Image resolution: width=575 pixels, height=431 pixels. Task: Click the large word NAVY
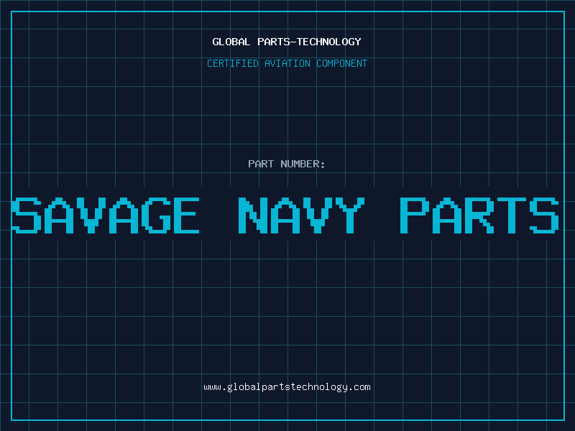[301, 215]
